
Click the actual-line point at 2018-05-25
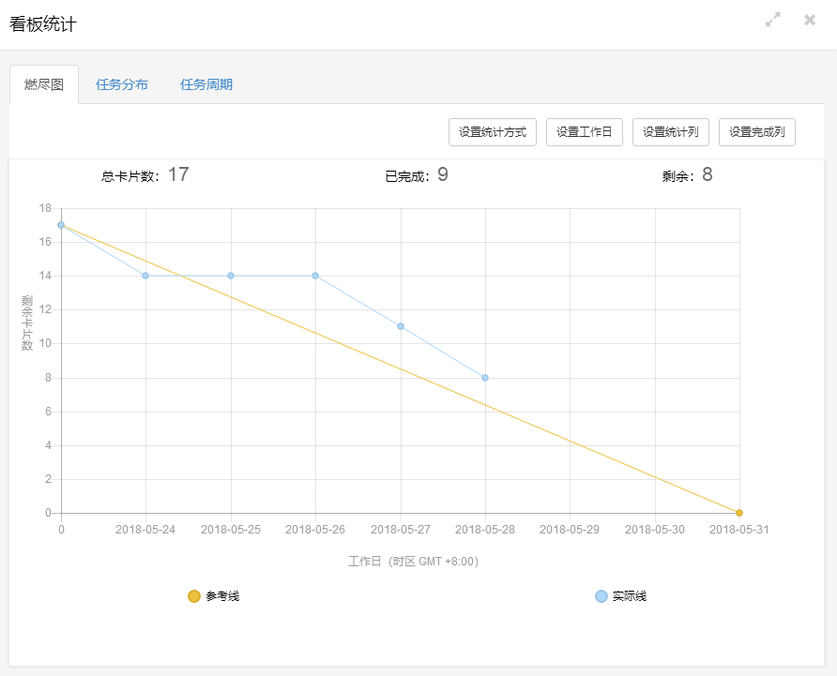[231, 276]
